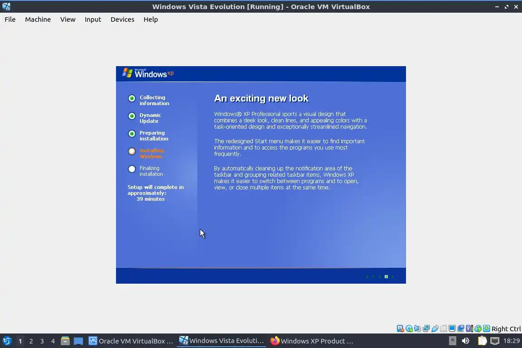Click the green setup progress dots
This screenshot has width=522, height=348.
380,276
